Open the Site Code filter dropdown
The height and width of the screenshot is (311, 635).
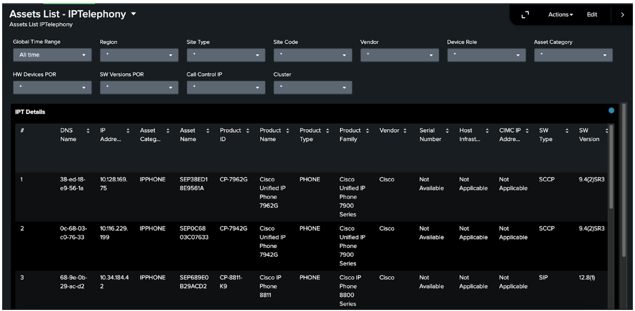[313, 55]
